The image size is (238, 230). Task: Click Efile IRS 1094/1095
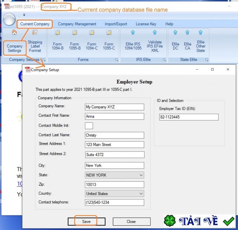pos(133,42)
